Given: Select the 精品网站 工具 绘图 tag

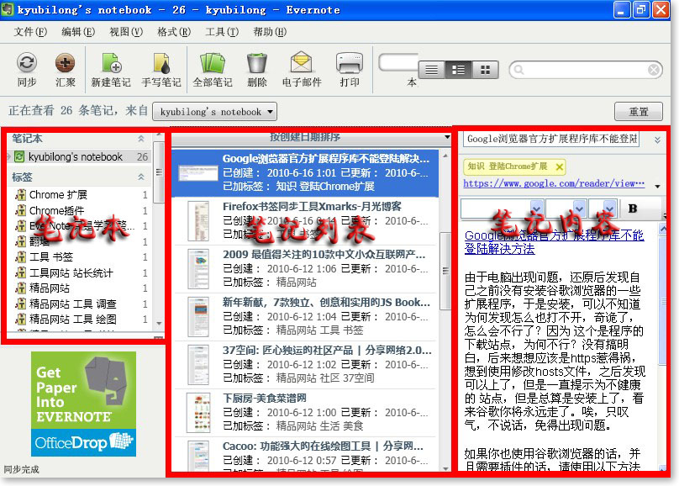Looking at the screenshot, I should 73,320.
